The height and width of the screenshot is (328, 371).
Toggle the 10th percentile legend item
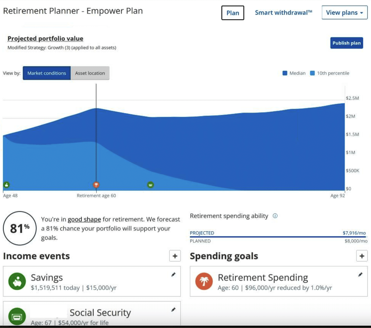coord(330,73)
